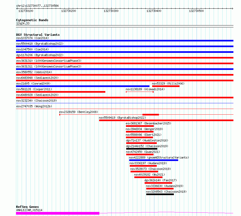Click ruler position 132730200
The width and height of the screenshot is (241, 216).
click(69, 11)
